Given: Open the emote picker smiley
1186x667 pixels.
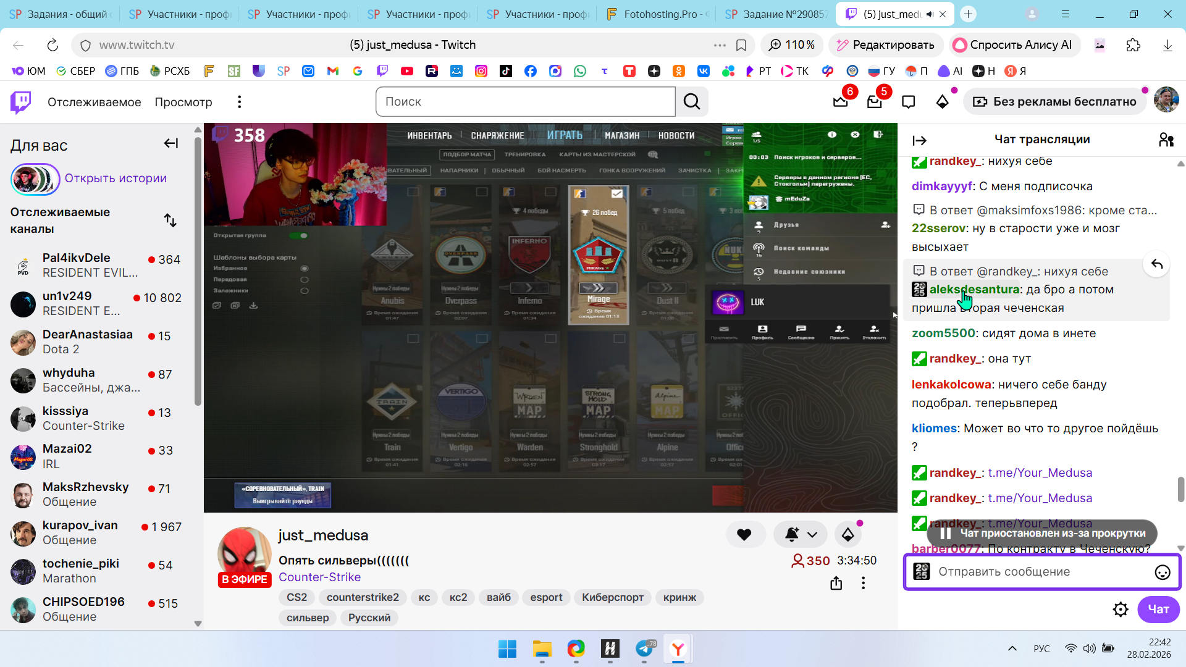Looking at the screenshot, I should (x=1162, y=572).
